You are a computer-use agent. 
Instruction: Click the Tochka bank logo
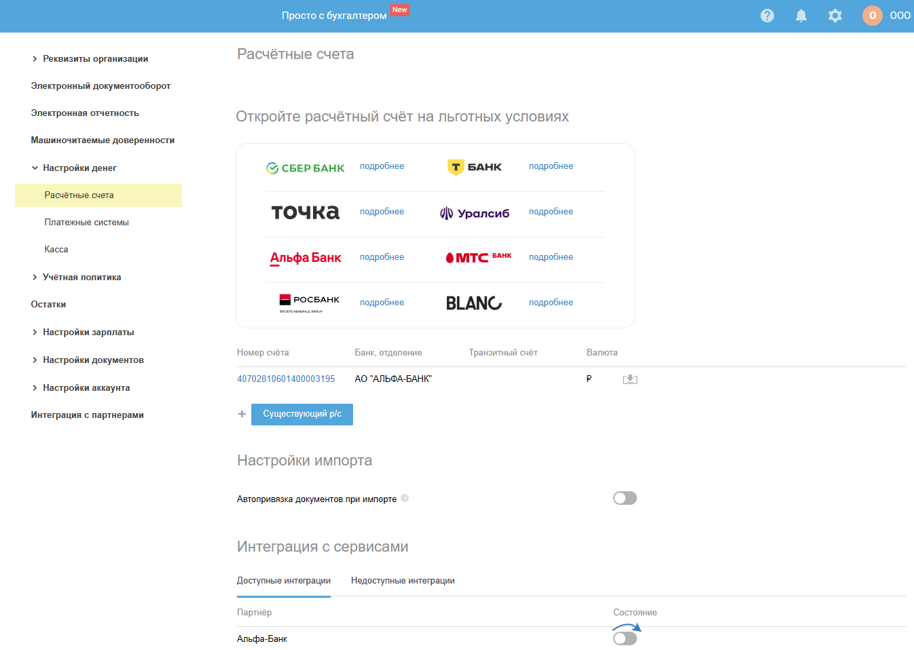click(306, 212)
